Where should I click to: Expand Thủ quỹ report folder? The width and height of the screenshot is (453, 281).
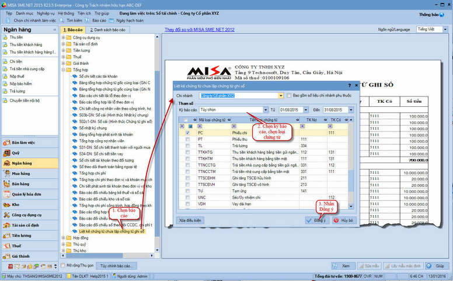click(x=63, y=244)
